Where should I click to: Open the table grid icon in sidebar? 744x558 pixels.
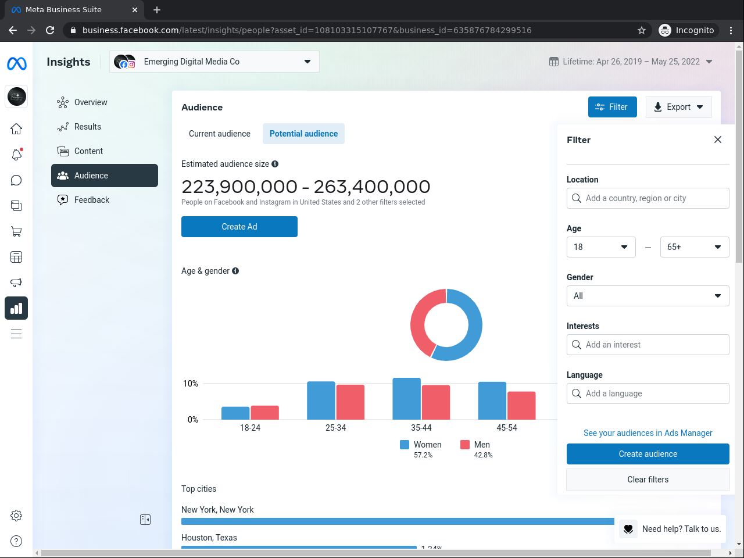16,257
